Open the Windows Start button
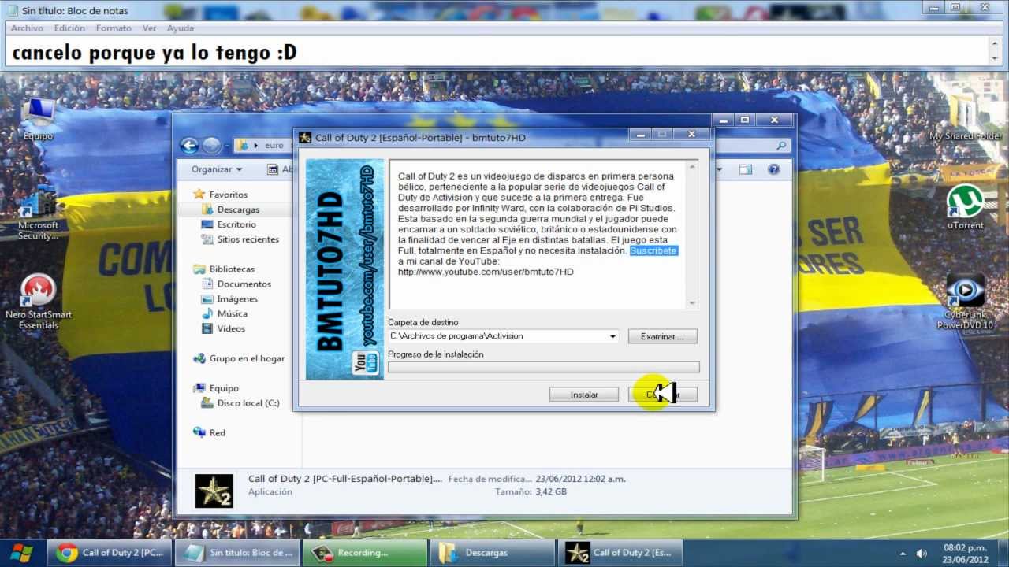Viewport: 1009px width, 567px height. pyautogui.click(x=21, y=552)
